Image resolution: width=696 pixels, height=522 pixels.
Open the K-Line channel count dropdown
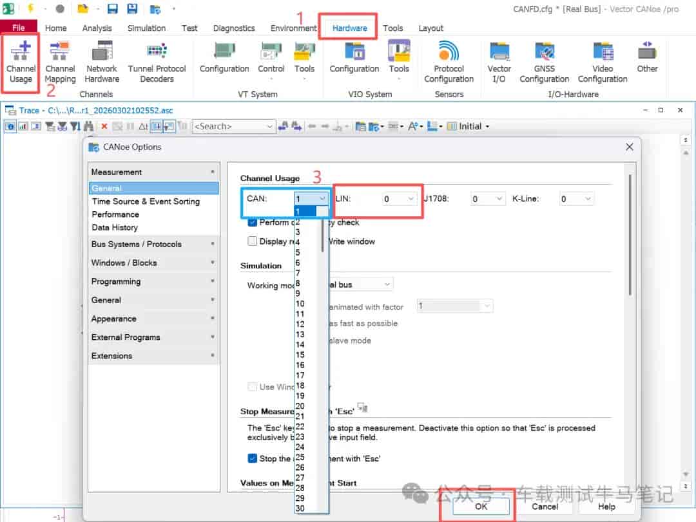coord(576,199)
